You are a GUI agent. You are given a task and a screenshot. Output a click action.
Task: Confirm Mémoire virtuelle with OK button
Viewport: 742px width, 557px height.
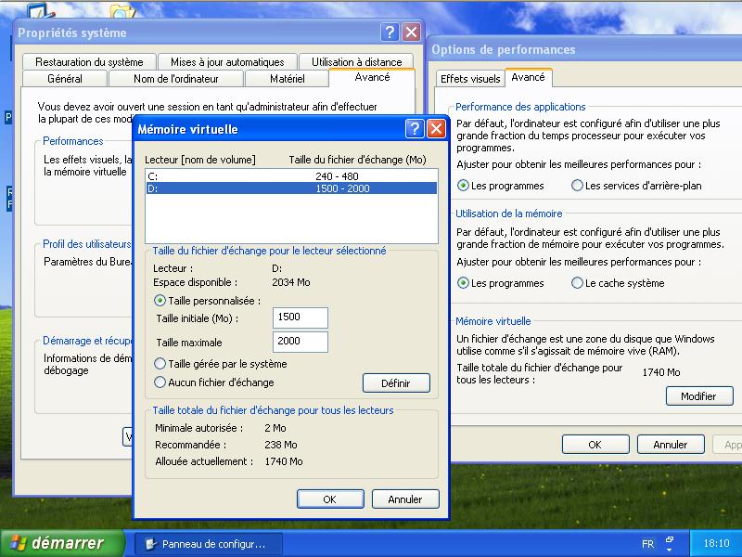(x=329, y=499)
